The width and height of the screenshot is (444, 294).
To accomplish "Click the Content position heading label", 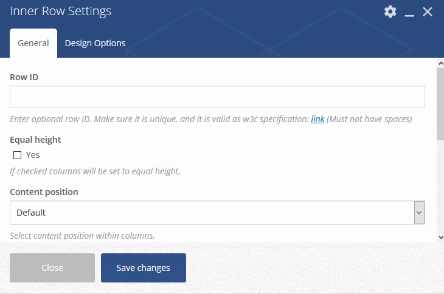I will click(44, 192).
